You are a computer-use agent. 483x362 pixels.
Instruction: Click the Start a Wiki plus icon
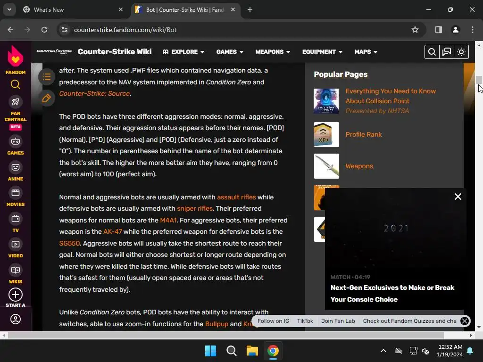point(16,295)
